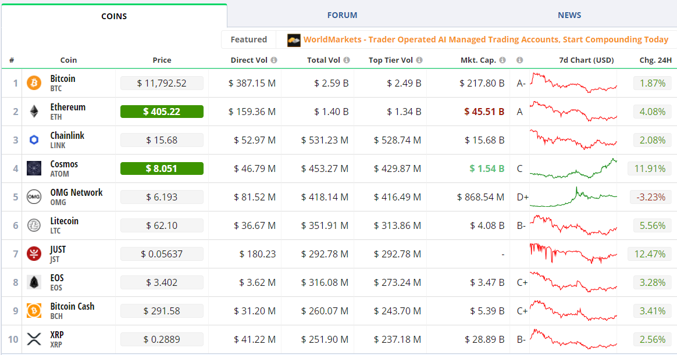Click the Mkt. Cap. info icon
The image size is (677, 355).
point(503,60)
